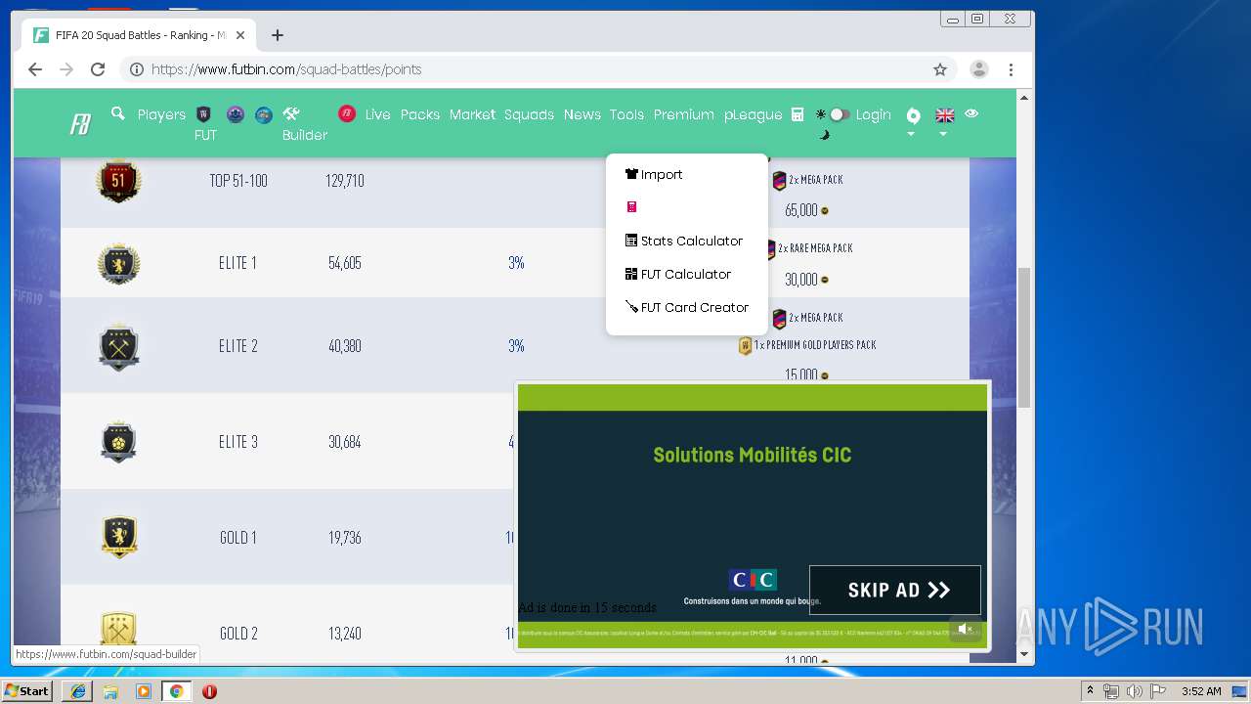Image resolution: width=1251 pixels, height=704 pixels.
Task: Reload the page in Chrome
Action: pos(98,69)
